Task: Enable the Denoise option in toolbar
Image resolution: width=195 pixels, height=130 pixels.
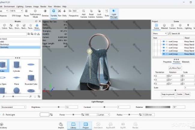Action: (x=45, y=13)
